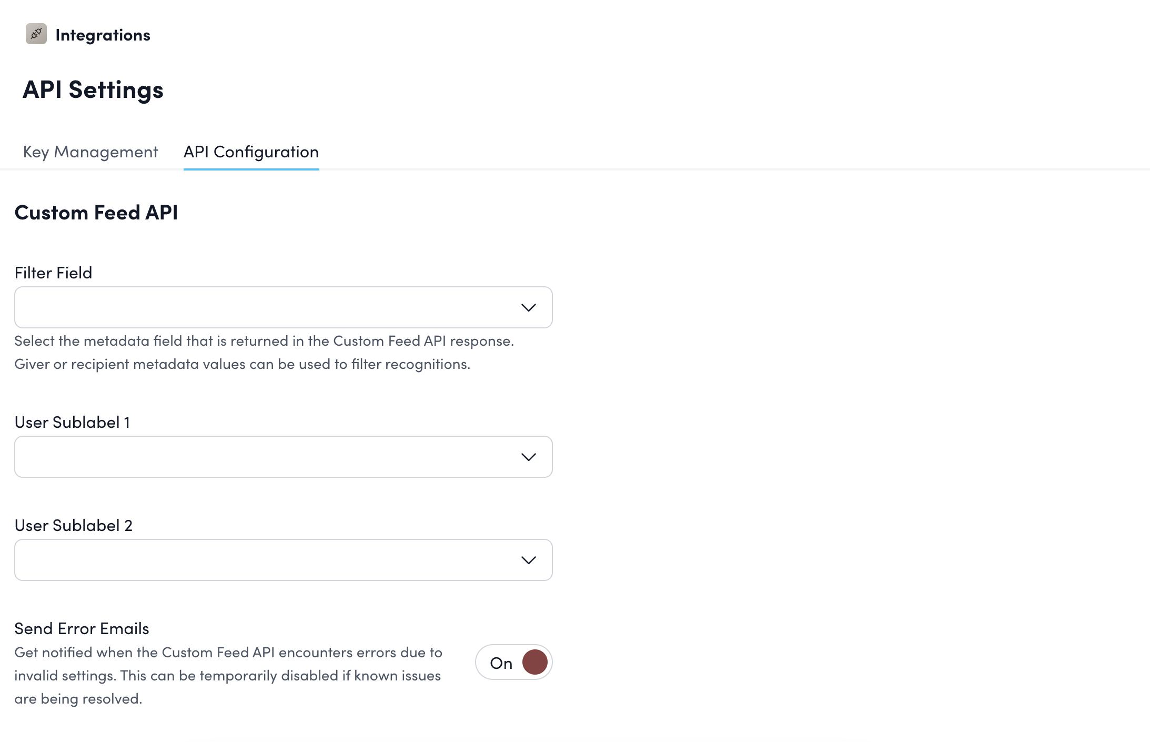Switch to the Key Management tab

90,152
